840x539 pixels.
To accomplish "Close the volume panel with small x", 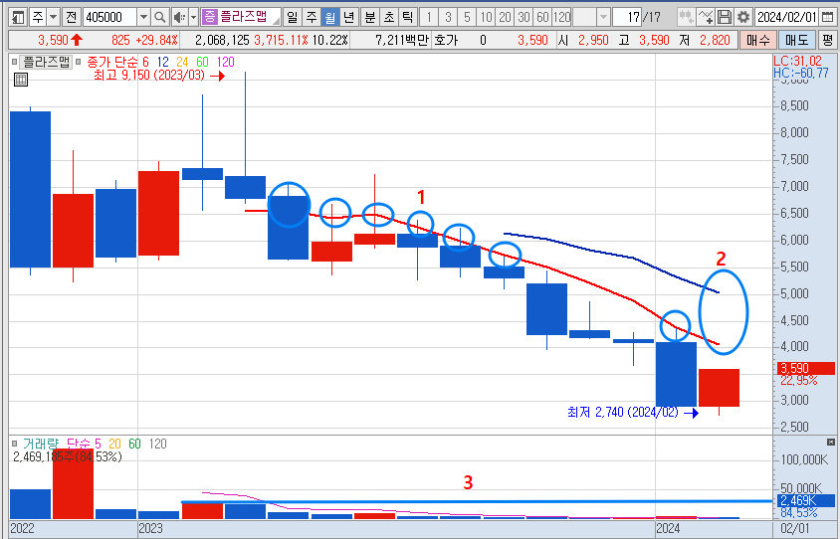I will point(830,443).
